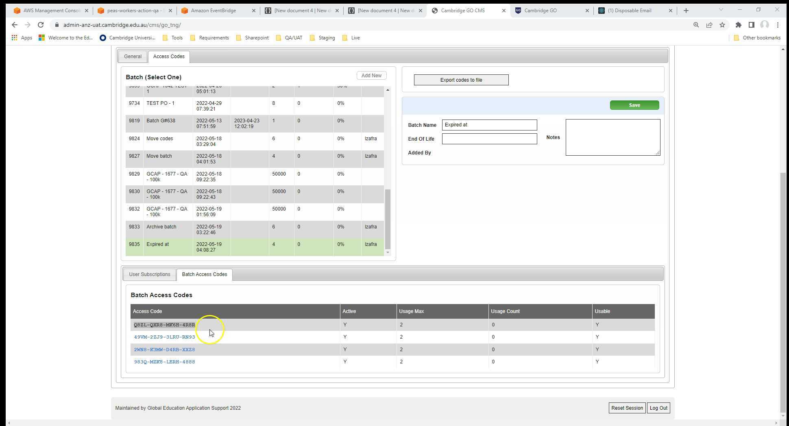Click the site security lock icon
Screen dimensions: 789x426
point(57,25)
